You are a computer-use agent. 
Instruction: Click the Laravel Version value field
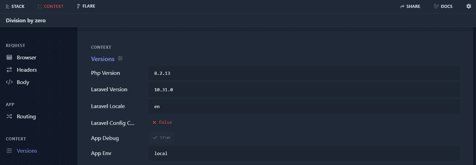[304, 90]
